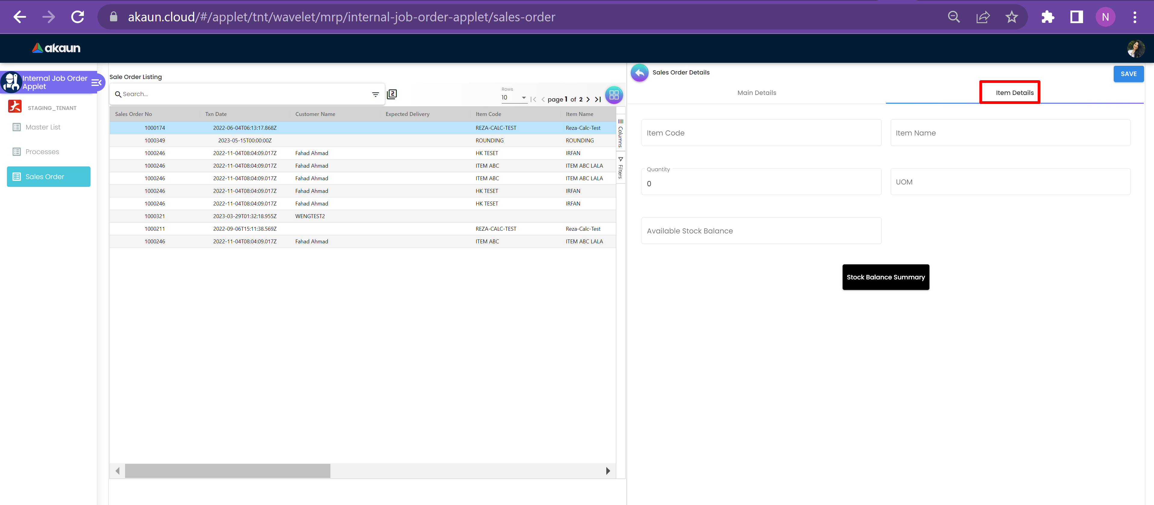The width and height of the screenshot is (1154, 505).
Task: Click the back arrow beside Sales Order Details
Action: pos(639,72)
